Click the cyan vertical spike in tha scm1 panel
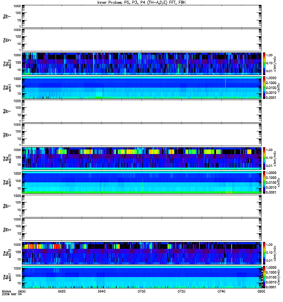Viewport: 283px width, 302px height. pos(225,82)
